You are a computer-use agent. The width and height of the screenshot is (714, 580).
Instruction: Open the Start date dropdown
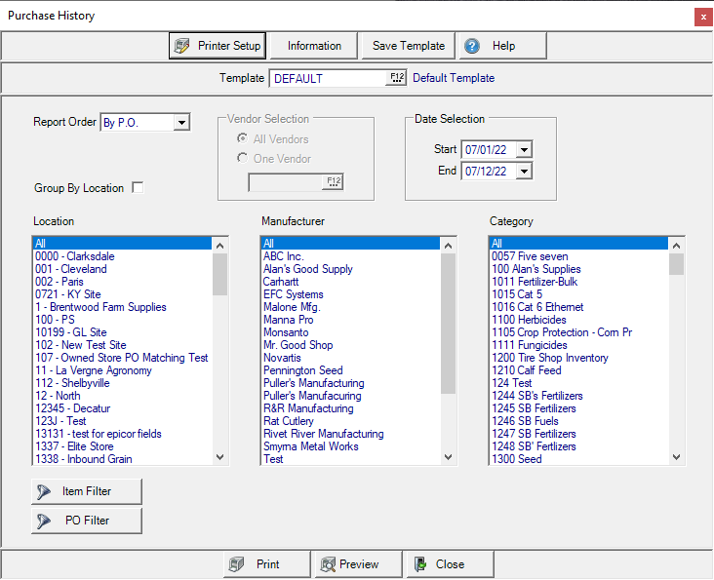coord(524,149)
